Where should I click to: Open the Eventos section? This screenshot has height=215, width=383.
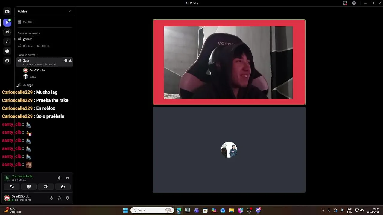pos(44,22)
